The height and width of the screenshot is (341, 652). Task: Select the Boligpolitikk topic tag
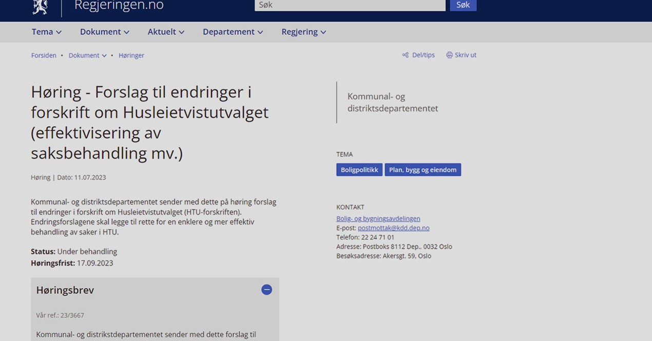[x=359, y=169]
